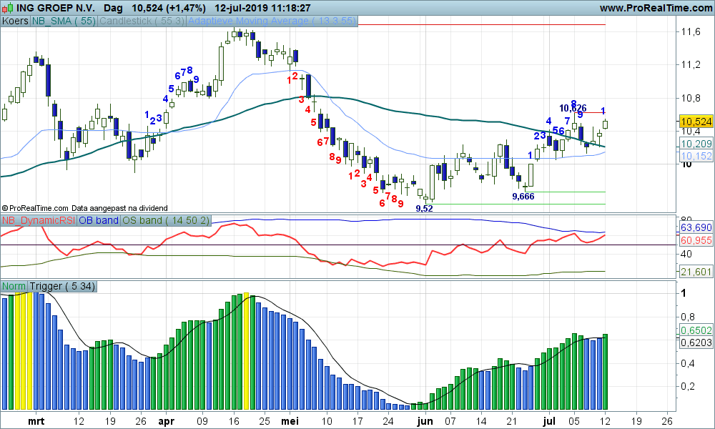715x429 pixels.
Task: Select the jun month label on time axis
Action: coord(425,421)
